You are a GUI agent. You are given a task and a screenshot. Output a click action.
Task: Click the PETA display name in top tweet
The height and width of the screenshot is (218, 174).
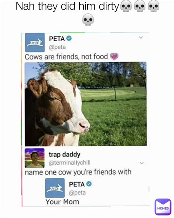point(57,39)
